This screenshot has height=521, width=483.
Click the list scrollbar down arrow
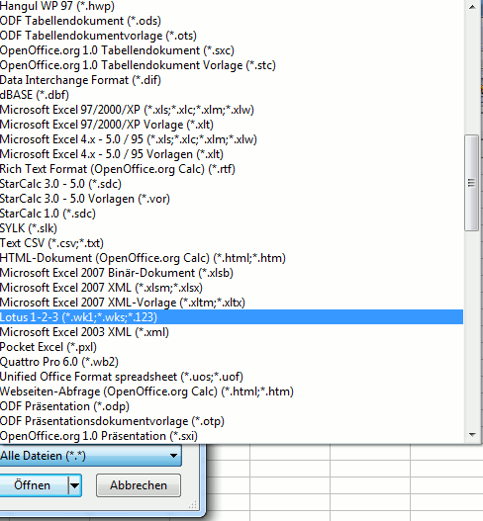(472, 435)
